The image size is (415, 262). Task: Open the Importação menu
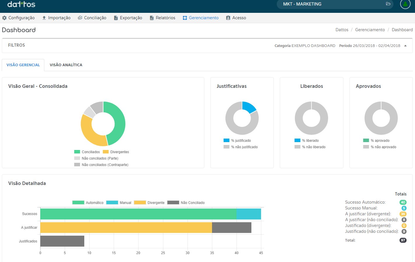coord(56,18)
